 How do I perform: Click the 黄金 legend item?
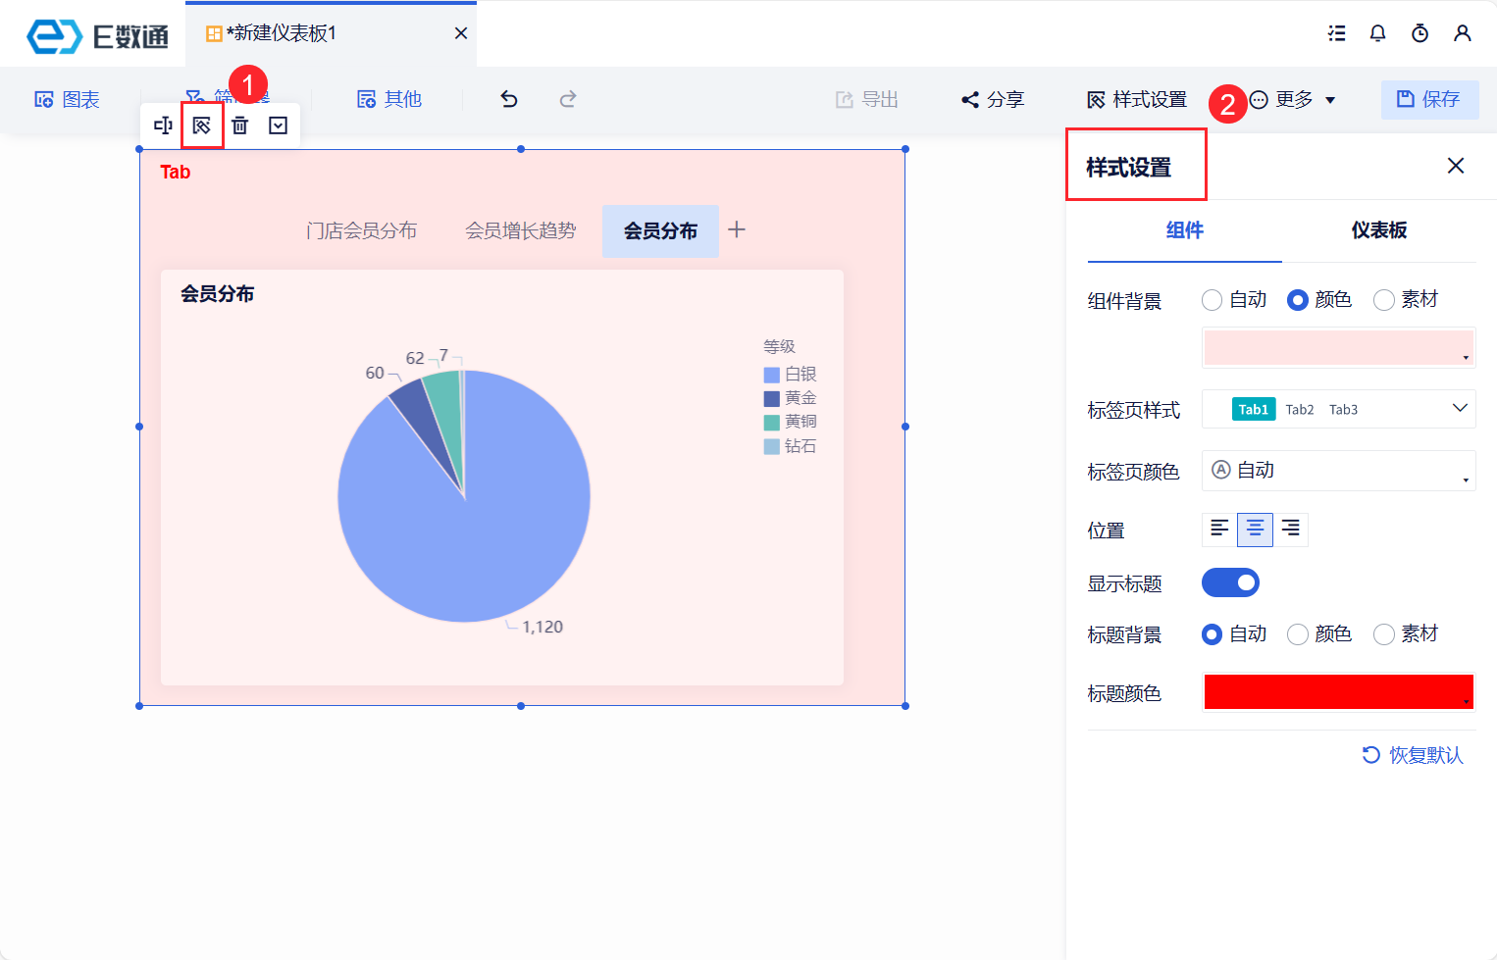click(791, 397)
